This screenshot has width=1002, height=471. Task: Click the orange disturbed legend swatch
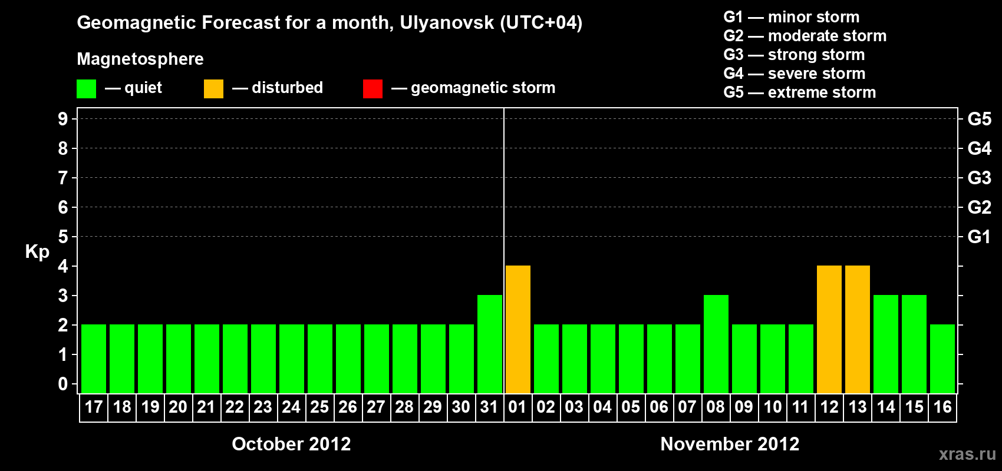coord(213,89)
